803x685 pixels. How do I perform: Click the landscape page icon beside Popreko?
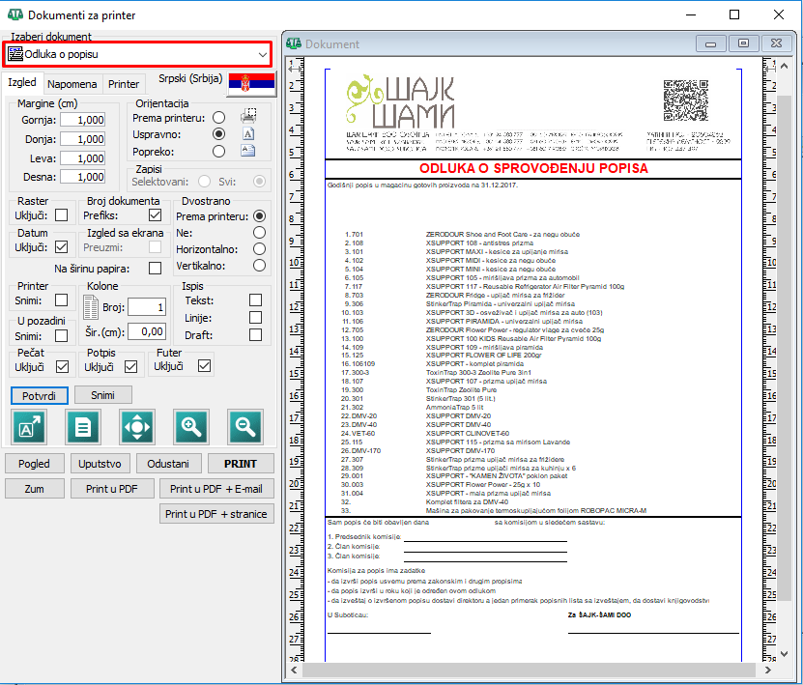click(248, 151)
